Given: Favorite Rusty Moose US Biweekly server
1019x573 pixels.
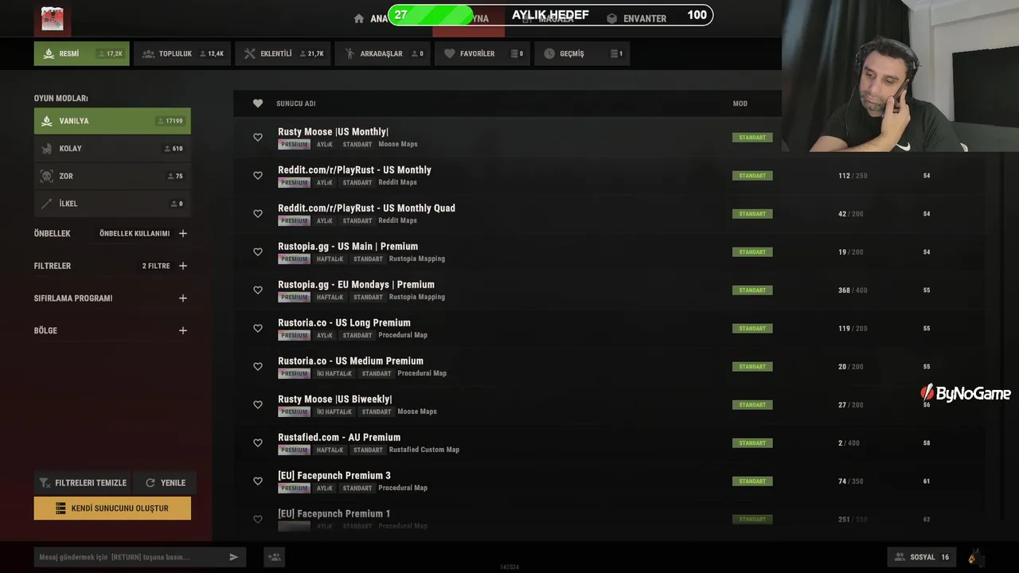Looking at the screenshot, I should click(258, 405).
